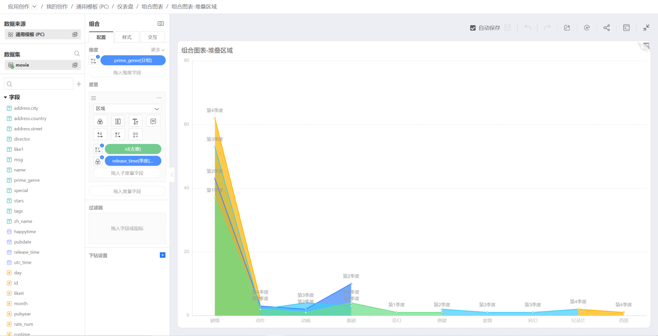
Task: Expand the 更多 dropdown beside 维度
Action: [158, 50]
